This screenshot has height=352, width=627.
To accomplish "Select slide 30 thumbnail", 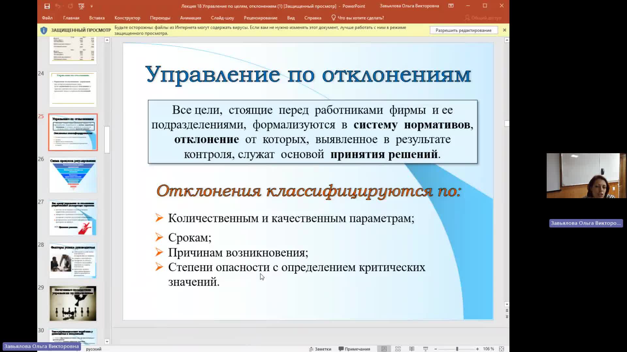I will (73, 336).
